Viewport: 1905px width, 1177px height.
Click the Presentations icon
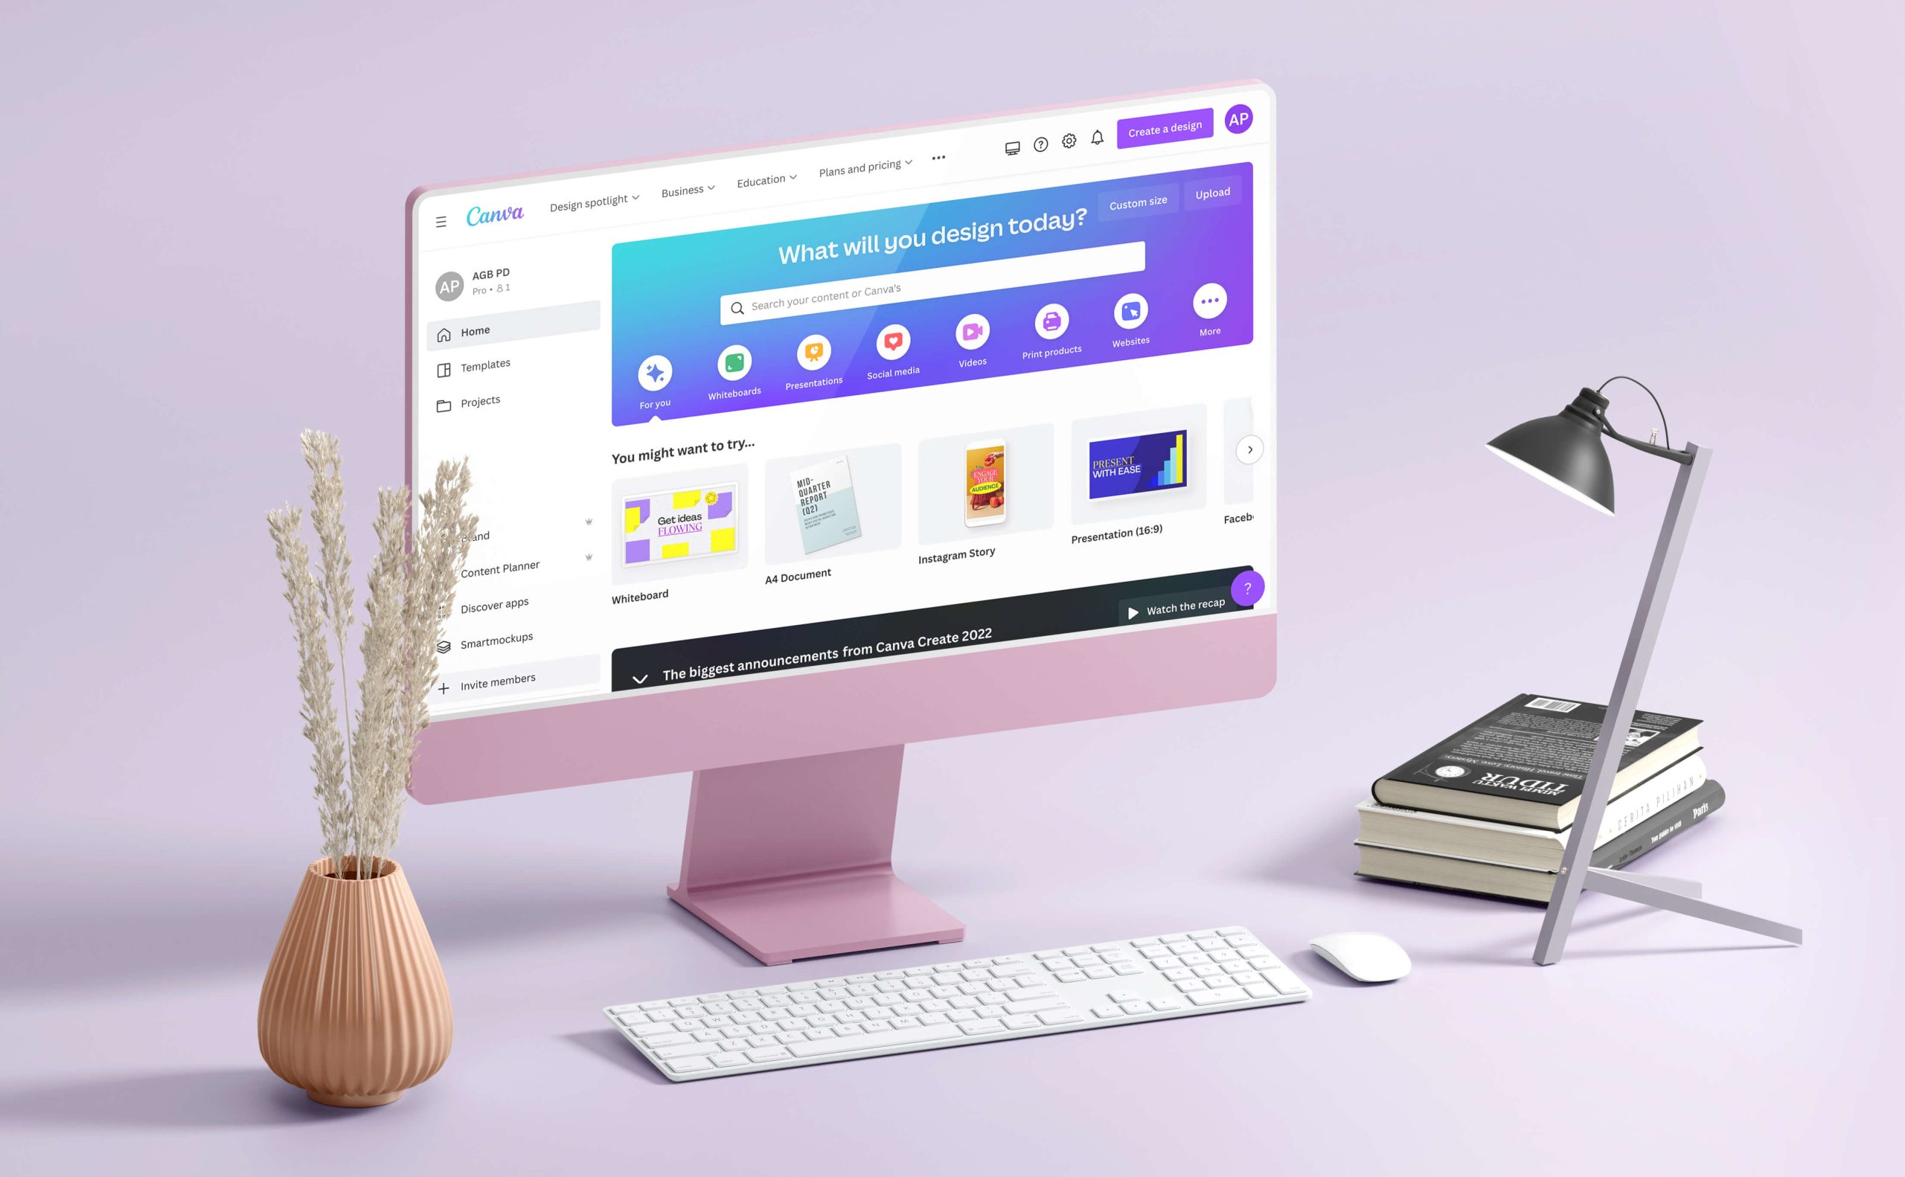tap(813, 354)
